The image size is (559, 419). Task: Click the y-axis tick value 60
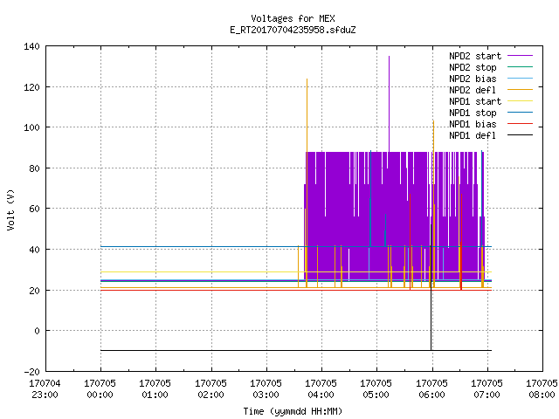click(x=35, y=209)
